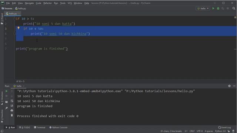
Task: Click the hello.py breadcrumb in navigation bar
Action: pos(21,8)
